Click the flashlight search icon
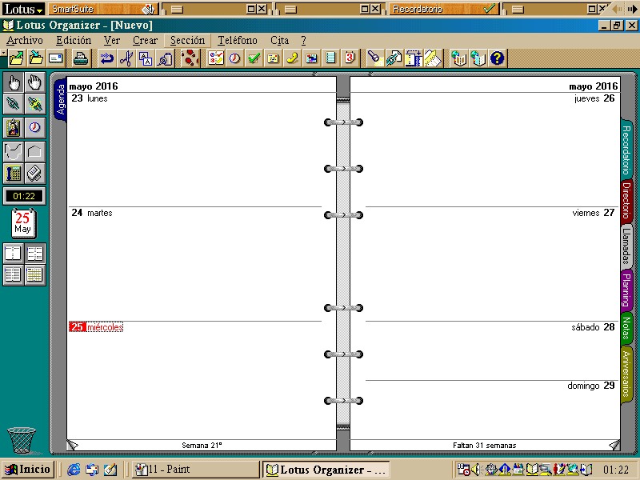This screenshot has height=480, width=640. point(374,58)
